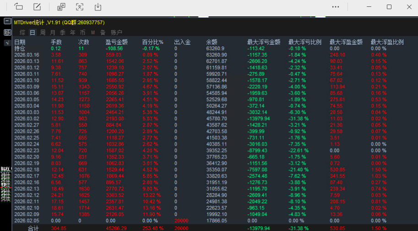This screenshot has height=231, width=418.
Task: Click the 次数 column header
Action: pos(83,42)
